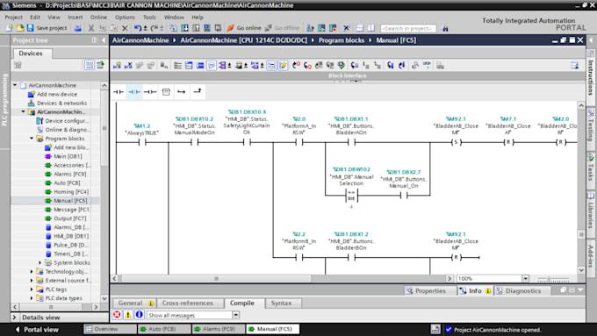Click Add new device in tree

pos(57,94)
